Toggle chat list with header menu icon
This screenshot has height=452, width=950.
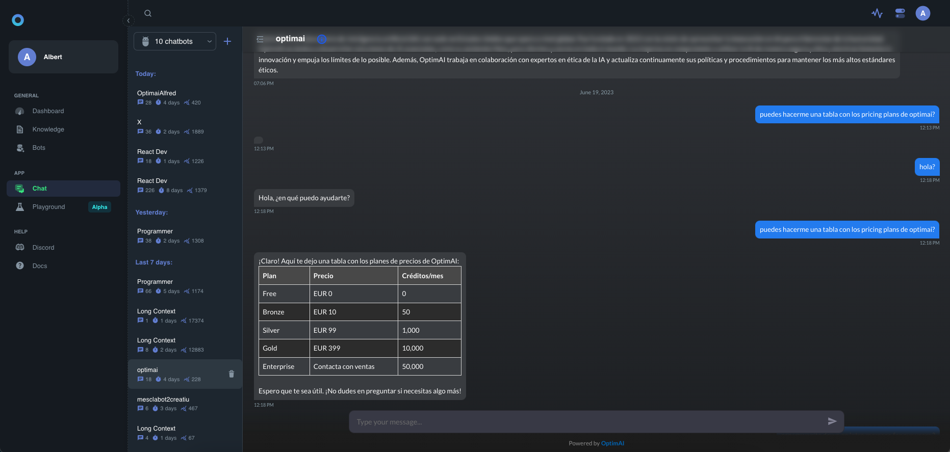pos(260,39)
